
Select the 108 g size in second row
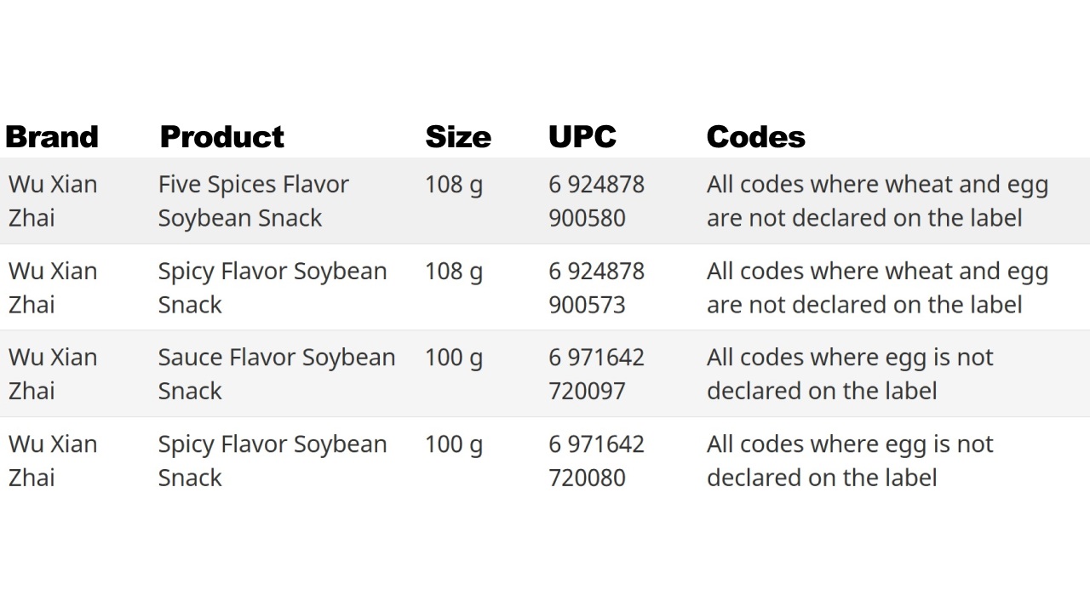(x=454, y=272)
